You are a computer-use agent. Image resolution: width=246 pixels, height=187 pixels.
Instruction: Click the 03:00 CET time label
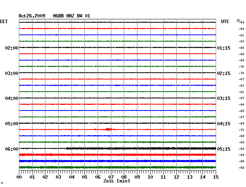tap(12, 73)
